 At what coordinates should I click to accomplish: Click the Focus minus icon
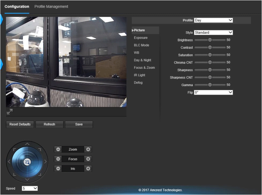click(x=58, y=159)
